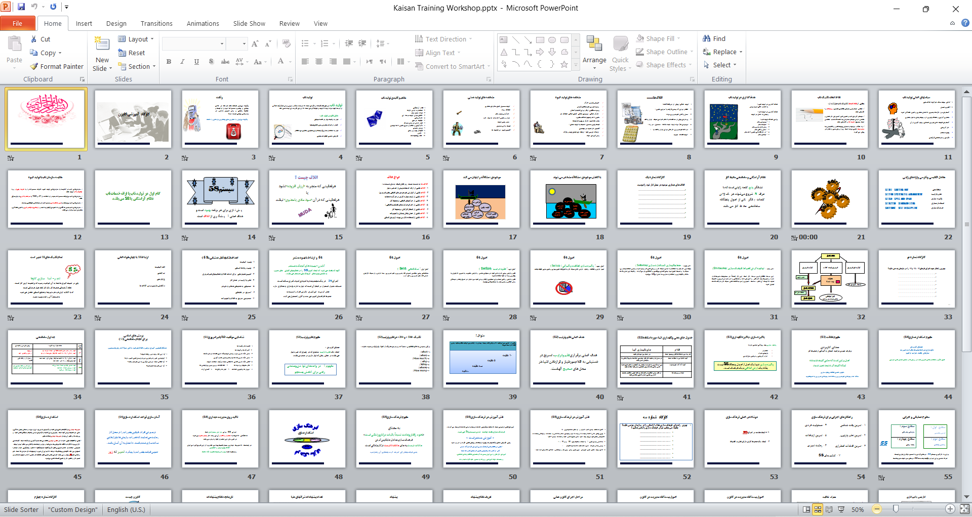Select the Line shape in gallery
The width and height of the screenshot is (972, 517).
[x=515, y=39]
